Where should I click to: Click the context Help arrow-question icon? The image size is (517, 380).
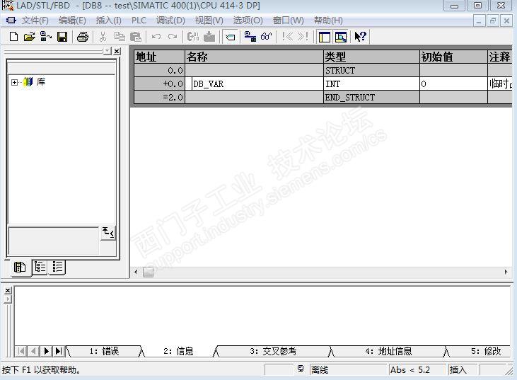click(x=361, y=37)
